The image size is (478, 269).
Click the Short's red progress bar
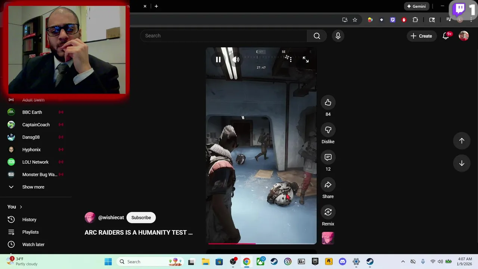232,244
